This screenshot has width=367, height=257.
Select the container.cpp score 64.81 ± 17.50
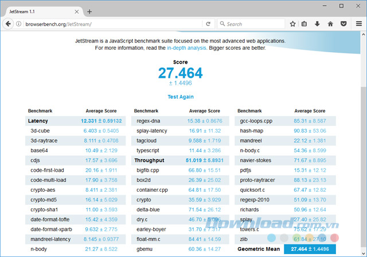[205, 190]
